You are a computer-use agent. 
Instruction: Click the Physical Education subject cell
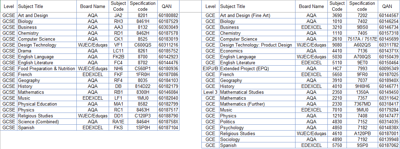point(47,104)
